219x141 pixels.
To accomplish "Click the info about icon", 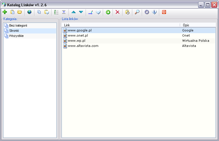I will pyautogui.click(x=154, y=12).
